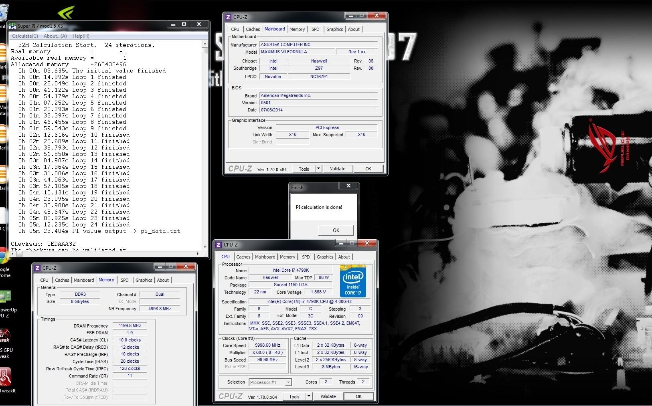Click the Checksum 0EDAAA32 line
652x406 pixels.
(x=43, y=244)
